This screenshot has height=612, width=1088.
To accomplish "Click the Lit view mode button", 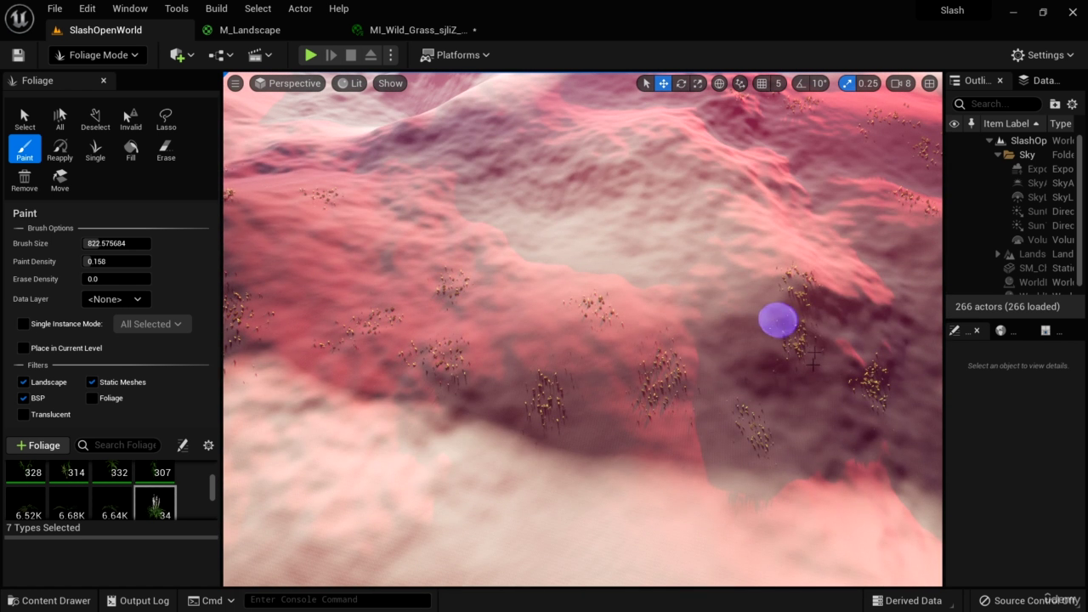I will [348, 83].
